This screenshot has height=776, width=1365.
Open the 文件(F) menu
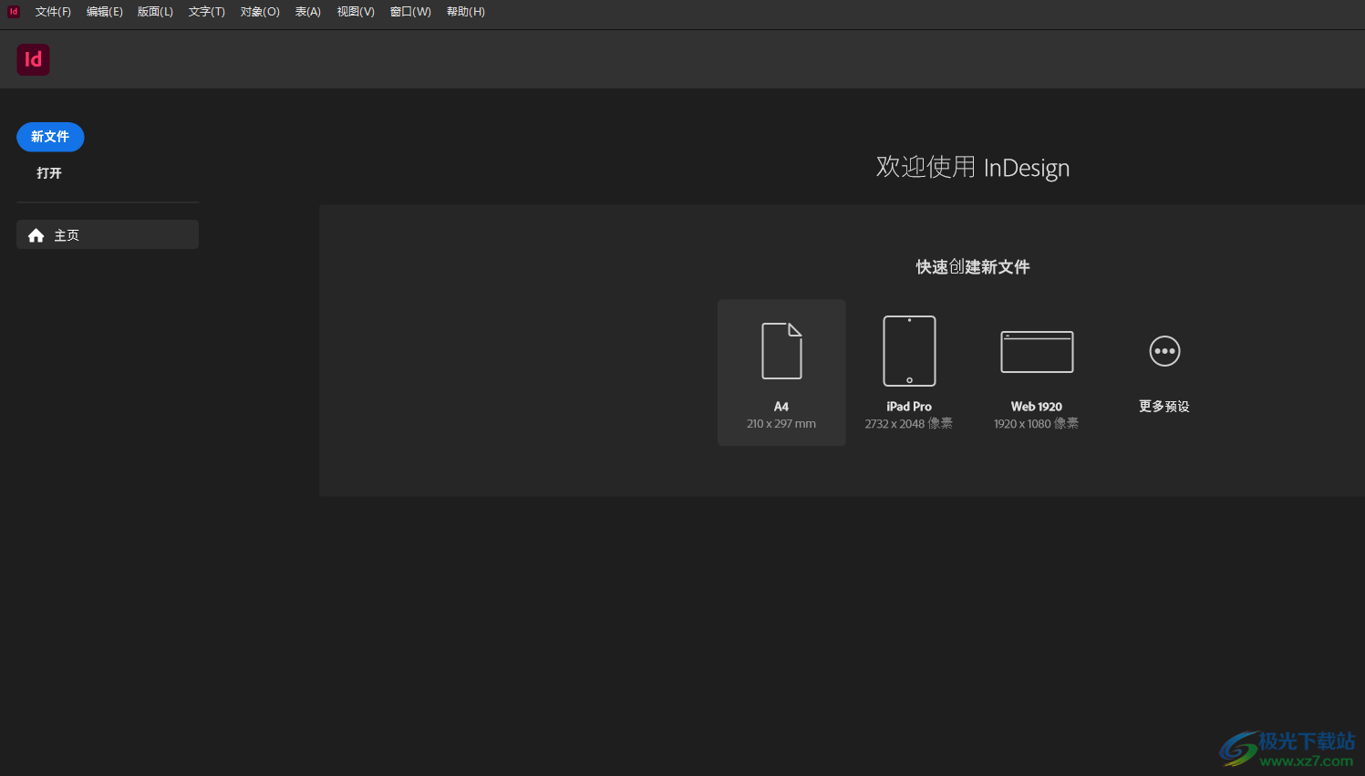53,12
